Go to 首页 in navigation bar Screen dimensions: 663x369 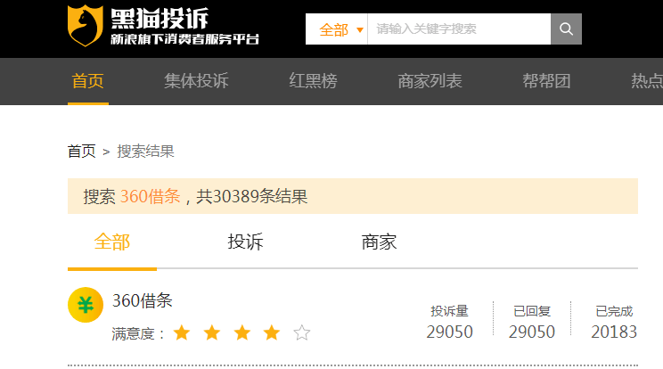(x=88, y=81)
